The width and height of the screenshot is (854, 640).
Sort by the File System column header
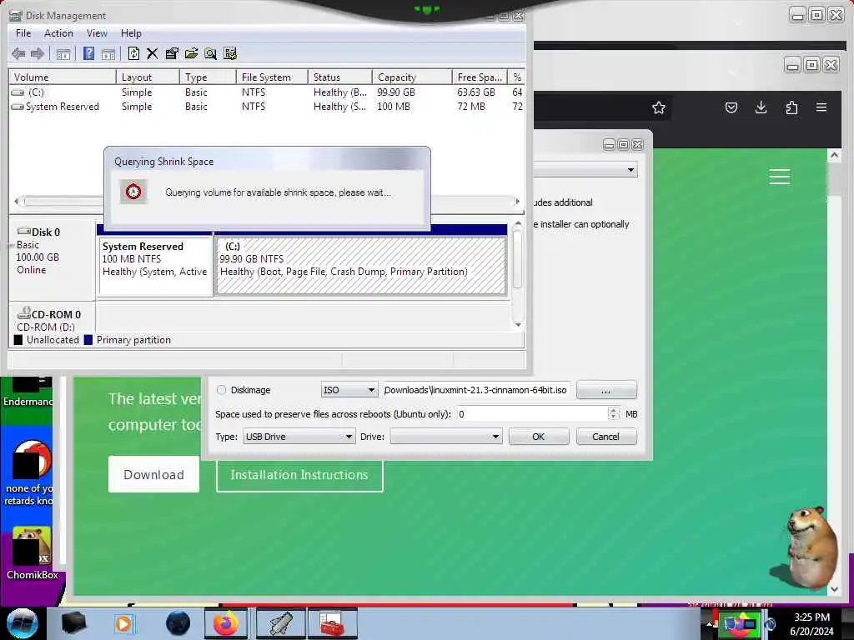(x=272, y=77)
